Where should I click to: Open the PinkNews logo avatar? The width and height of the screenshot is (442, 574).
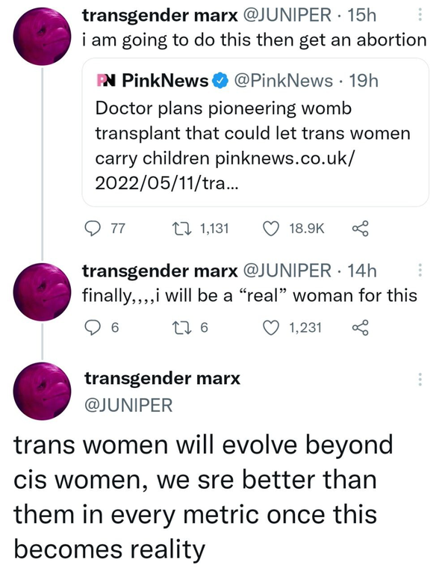[106, 81]
